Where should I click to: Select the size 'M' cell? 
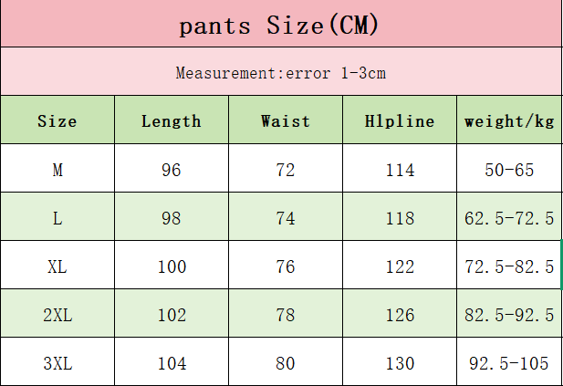57,168
